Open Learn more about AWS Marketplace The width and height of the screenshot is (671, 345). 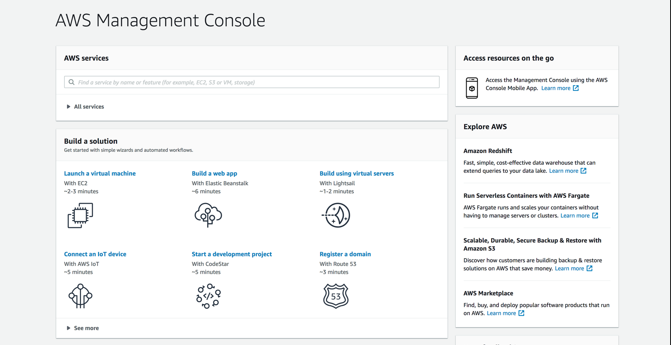point(501,313)
